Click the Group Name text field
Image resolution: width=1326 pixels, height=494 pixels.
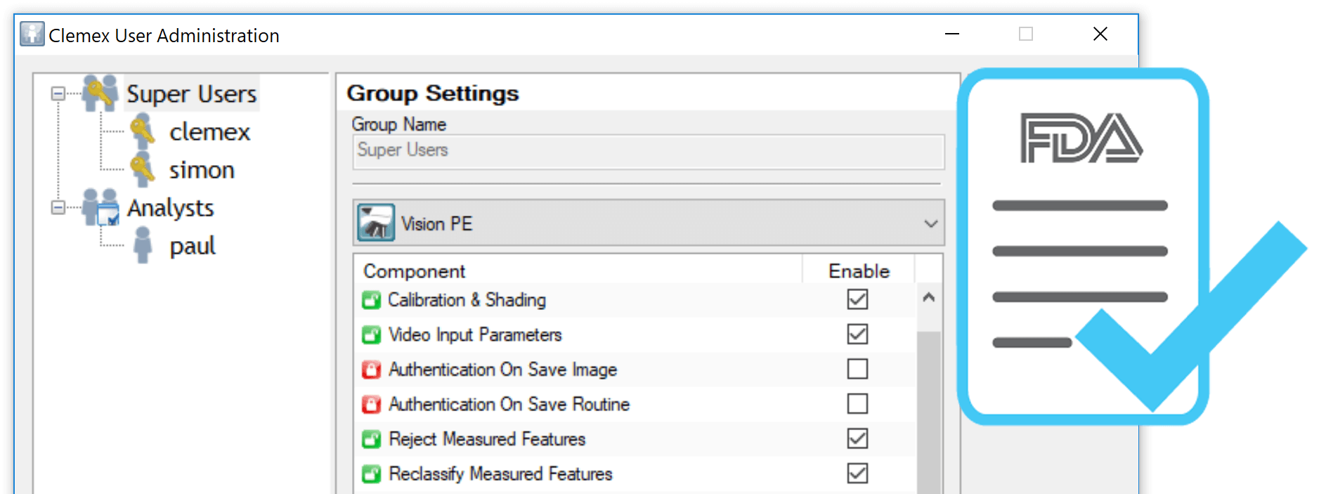tap(648, 150)
